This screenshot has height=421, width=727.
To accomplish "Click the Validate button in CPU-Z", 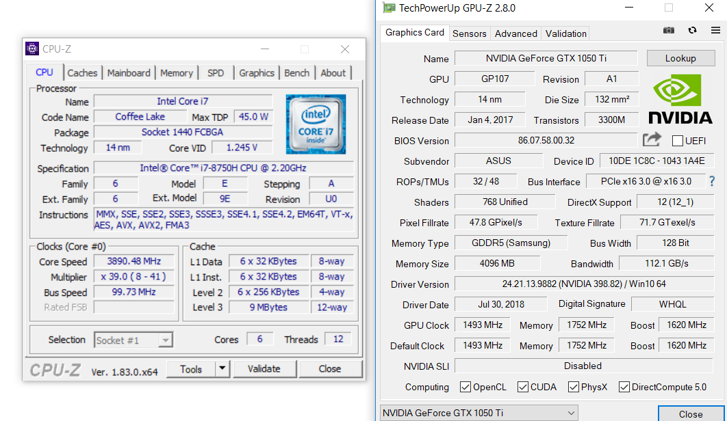I will [264, 368].
